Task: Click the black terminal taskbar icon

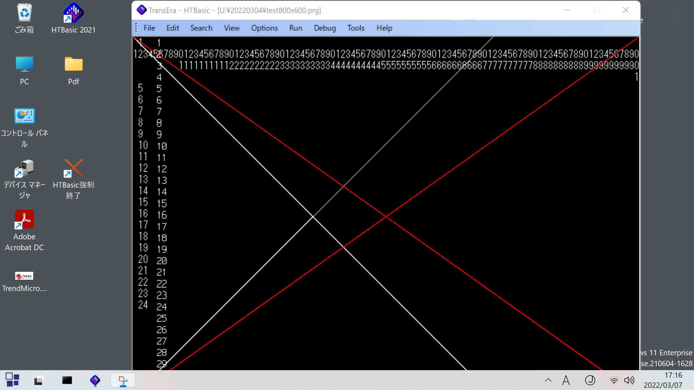Action: coord(67,380)
